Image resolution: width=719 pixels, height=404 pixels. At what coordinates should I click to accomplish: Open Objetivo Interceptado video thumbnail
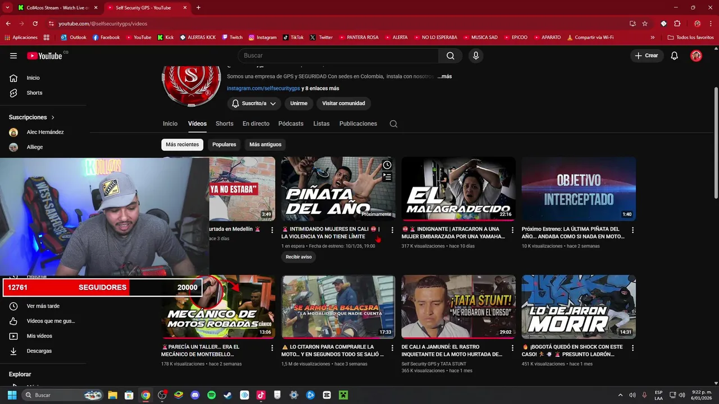coord(579,189)
